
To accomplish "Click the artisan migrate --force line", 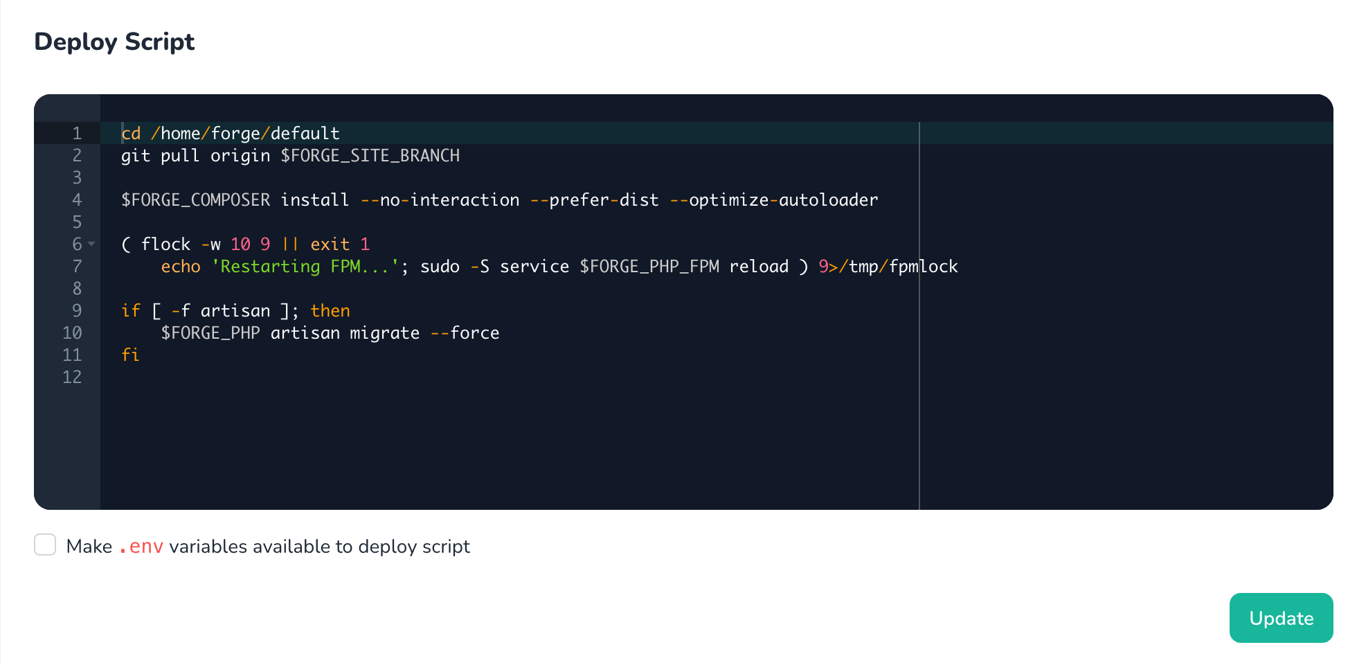I will (x=330, y=332).
